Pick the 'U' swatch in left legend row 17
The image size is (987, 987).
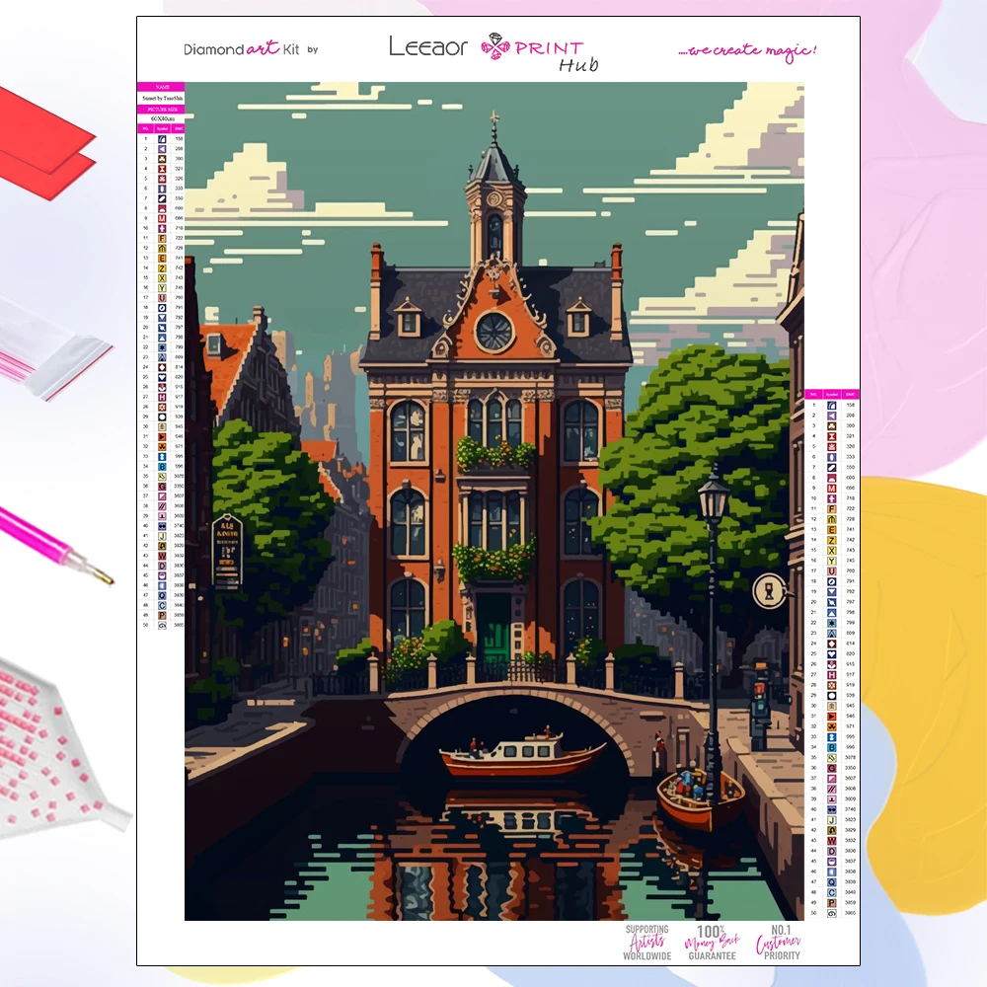coord(162,298)
